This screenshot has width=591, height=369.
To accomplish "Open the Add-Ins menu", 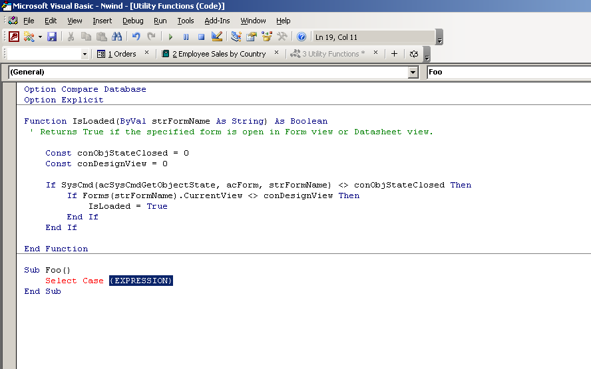I will tap(217, 21).
